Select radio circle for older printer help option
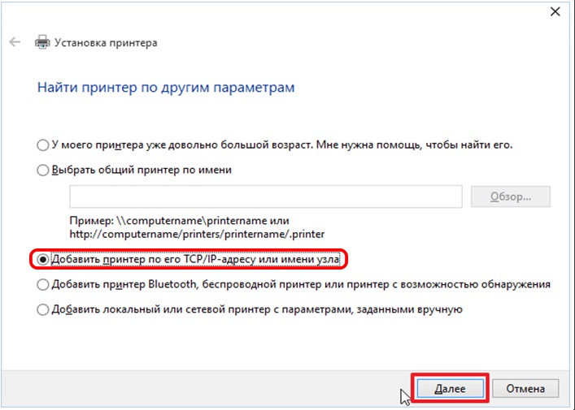Image resolution: width=575 pixels, height=410 pixels. [x=43, y=145]
